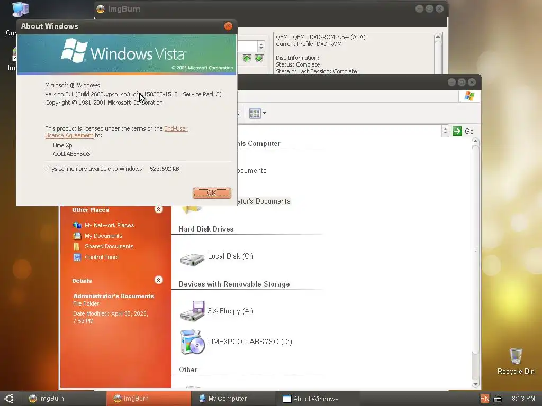Screen dimensions: 542x406
Task: Click the ImgBurn title bar icon
Action: 101,9
